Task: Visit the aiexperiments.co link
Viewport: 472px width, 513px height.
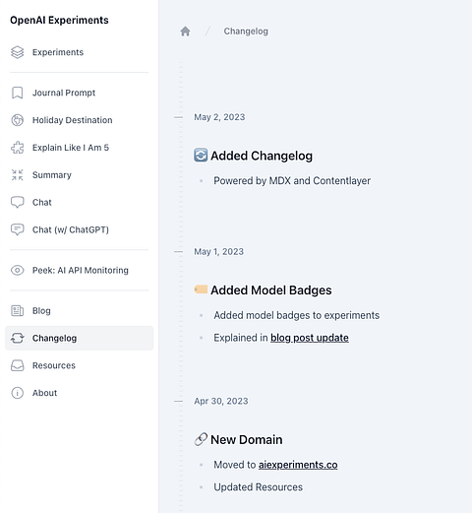Action: point(298,465)
